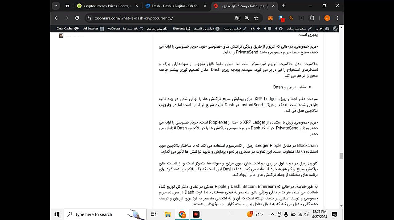Open the tab search dropdown arrow

click(x=56, y=6)
